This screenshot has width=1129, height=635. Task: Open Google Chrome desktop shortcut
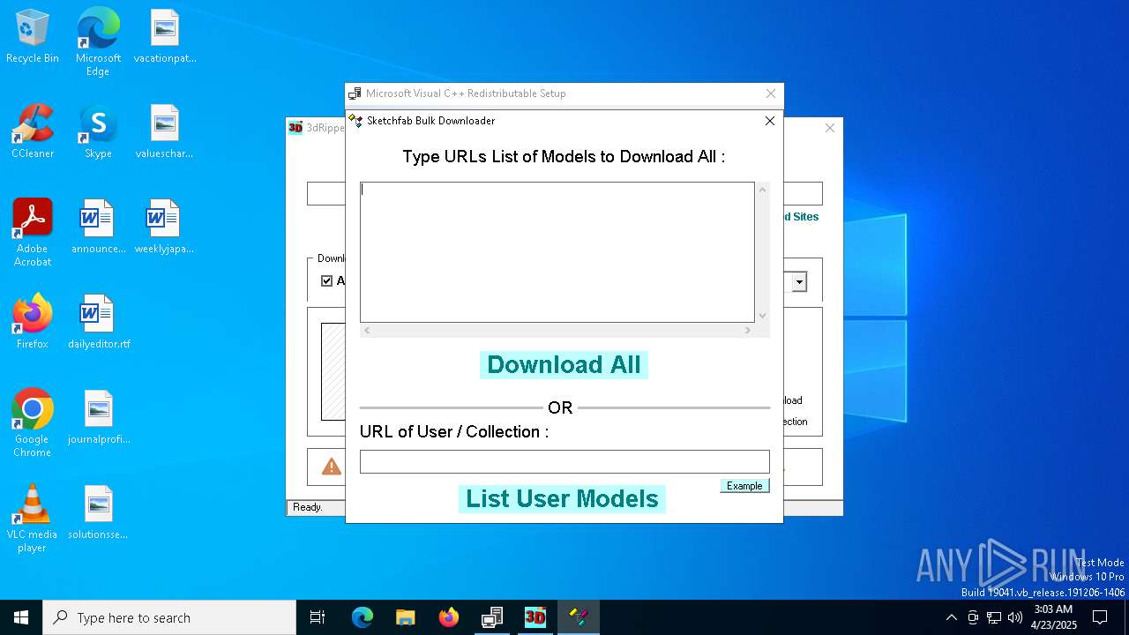point(33,423)
